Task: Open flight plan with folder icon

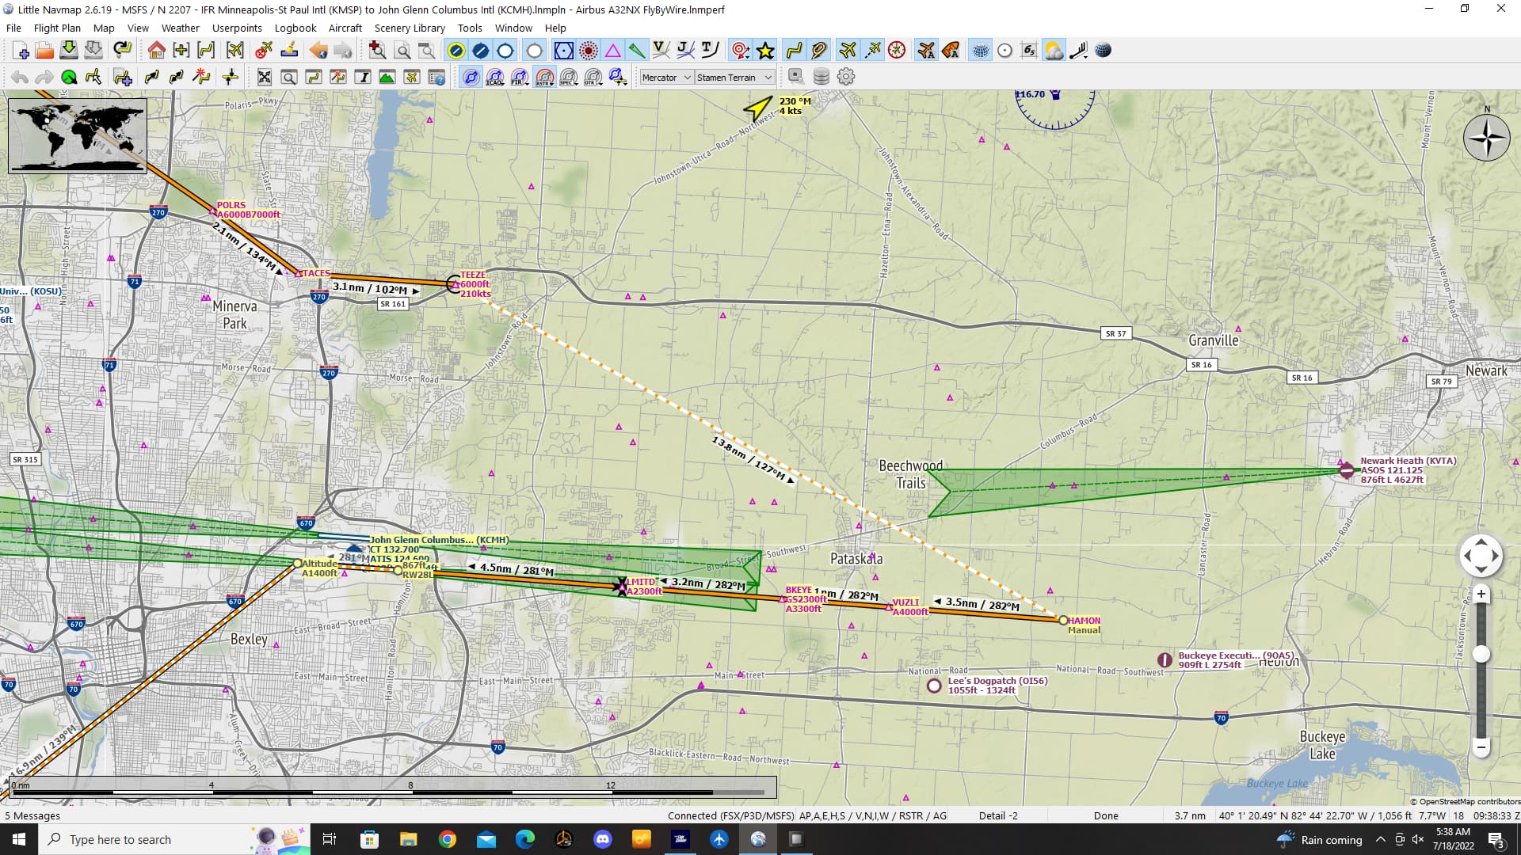Action: click(44, 51)
